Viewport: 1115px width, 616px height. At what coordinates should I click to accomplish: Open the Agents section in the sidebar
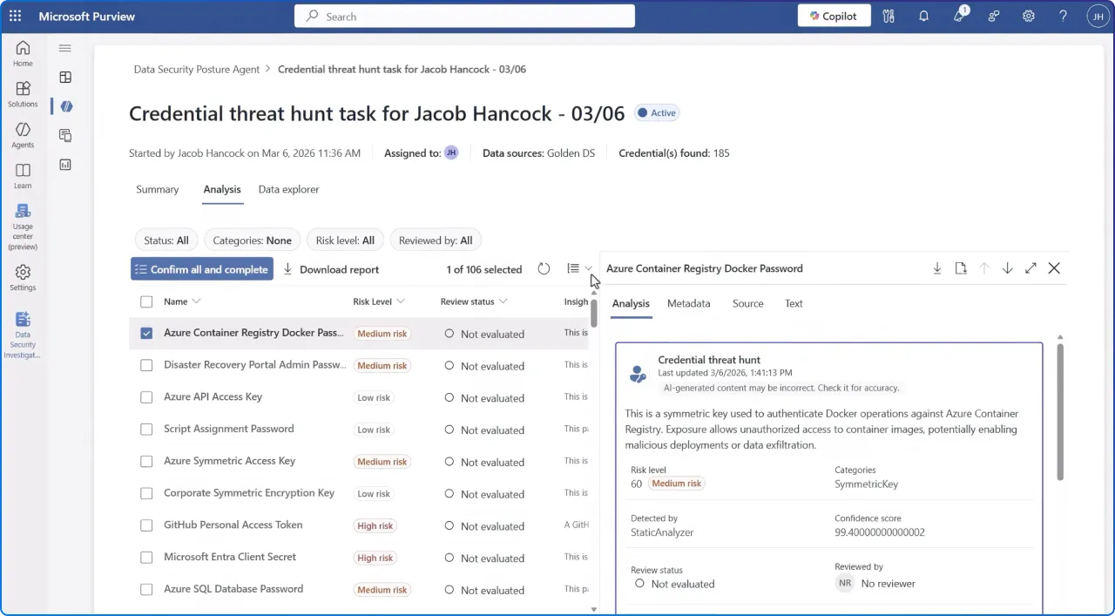point(23,135)
